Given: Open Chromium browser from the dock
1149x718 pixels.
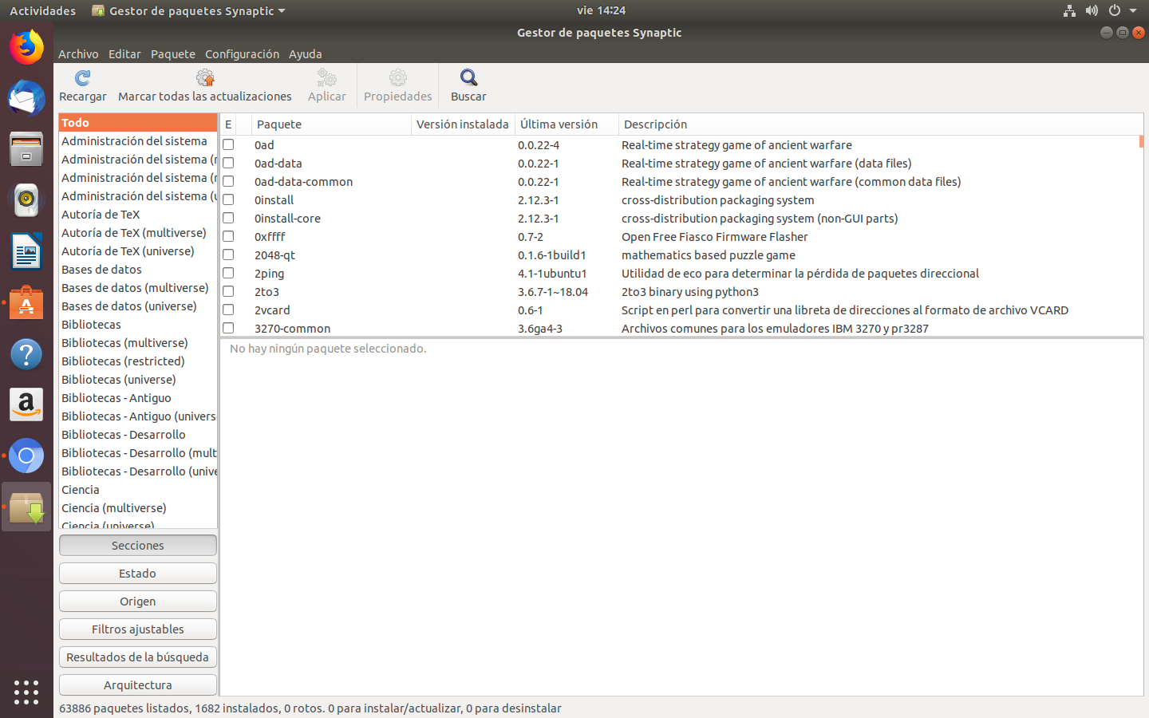Looking at the screenshot, I should tap(26, 456).
